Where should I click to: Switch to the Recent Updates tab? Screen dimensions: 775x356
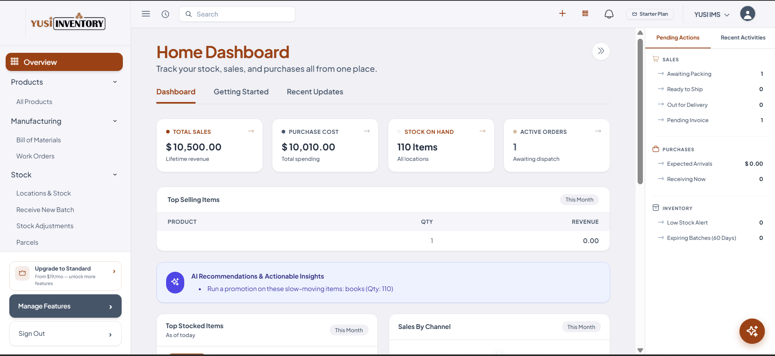coord(315,92)
